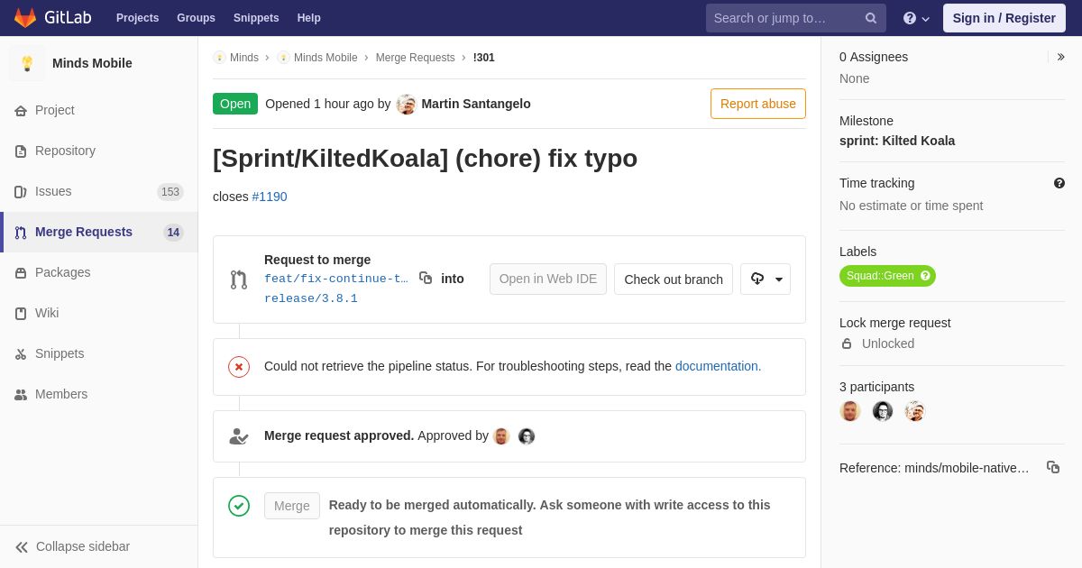The height and width of the screenshot is (568, 1082).
Task: Open target branch release/3.8.1 link
Action: [311, 298]
